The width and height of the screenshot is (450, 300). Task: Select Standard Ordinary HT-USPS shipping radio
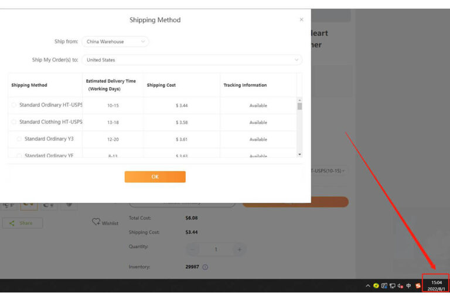pos(14,105)
